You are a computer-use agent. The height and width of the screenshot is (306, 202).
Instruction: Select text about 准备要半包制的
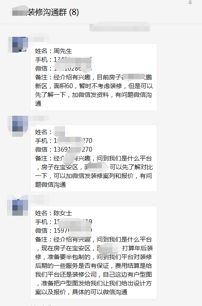pyautogui.click(x=69, y=257)
